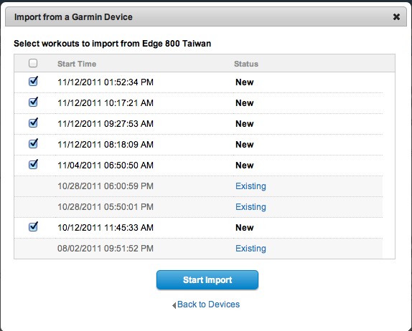Viewport: 412px width, 331px height.
Task: Click the back arrow beside Back to Devices
Action: point(174,305)
